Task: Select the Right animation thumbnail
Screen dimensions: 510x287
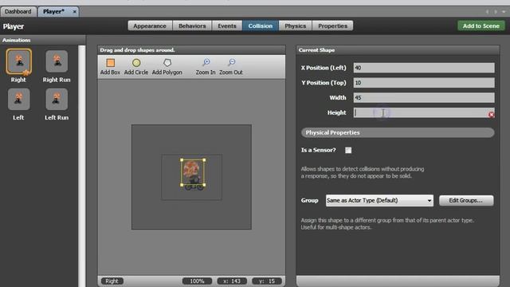Action: pos(19,61)
